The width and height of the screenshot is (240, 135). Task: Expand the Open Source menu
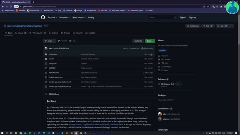79,18
